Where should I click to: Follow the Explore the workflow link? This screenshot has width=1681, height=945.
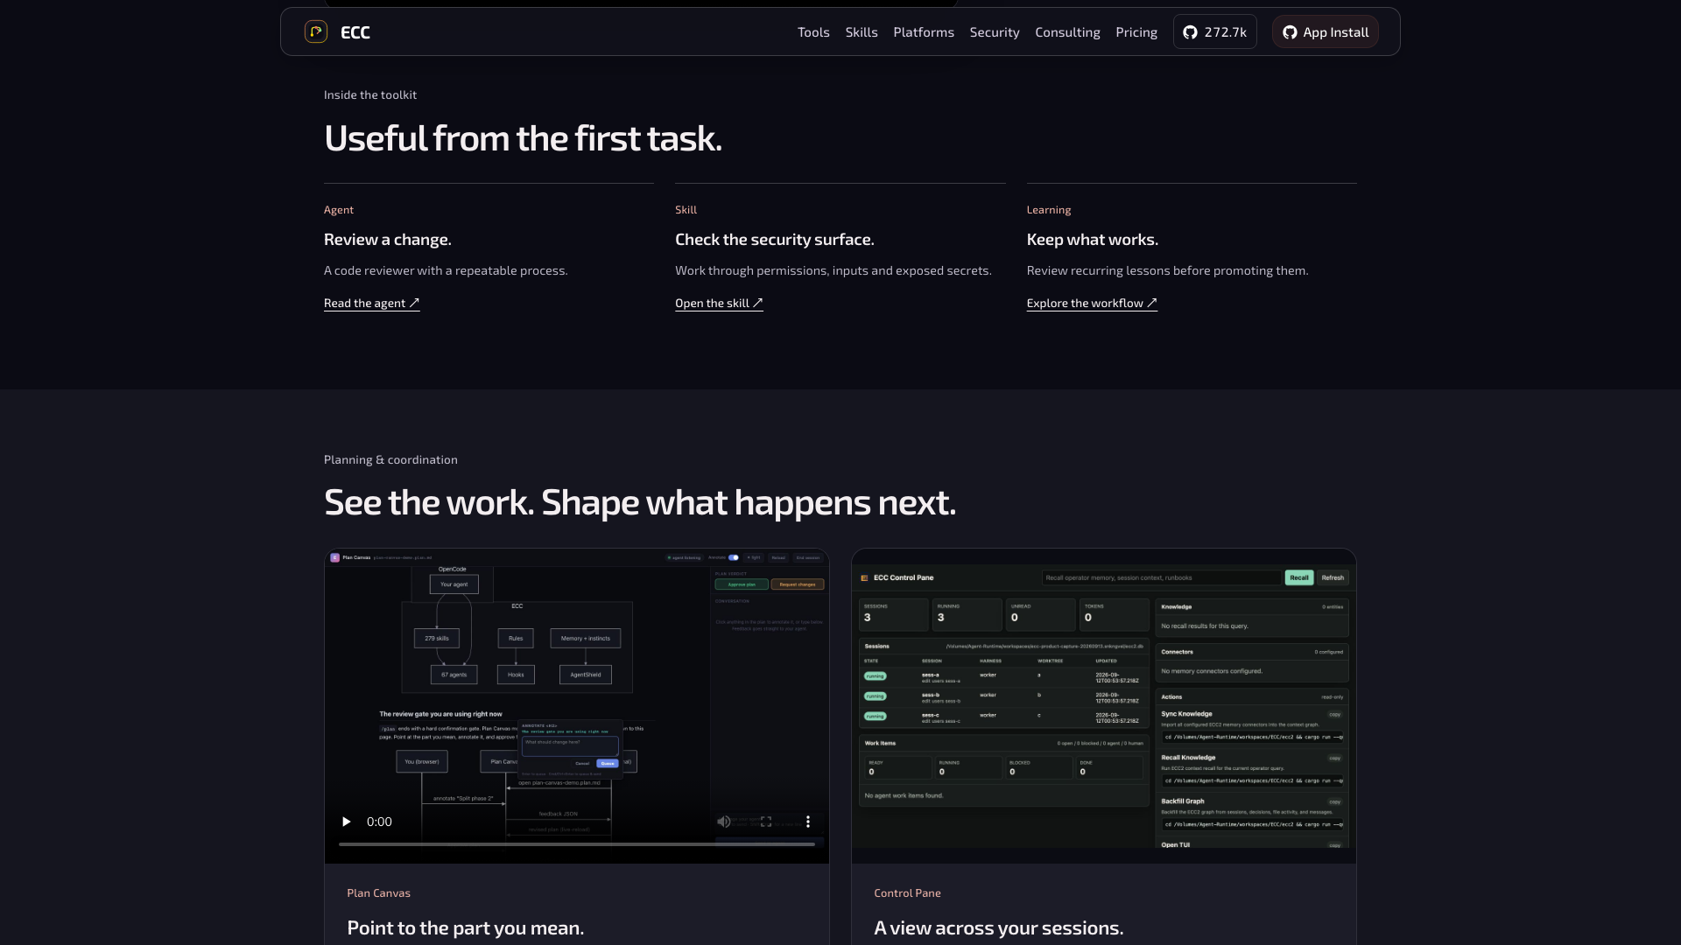point(1092,303)
